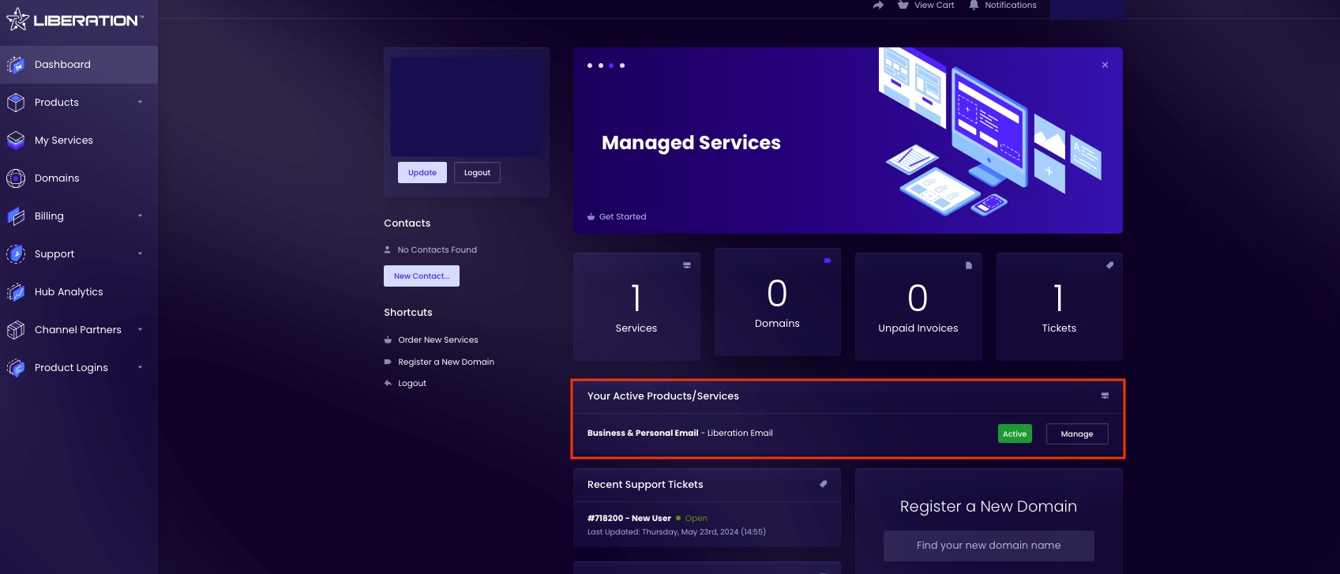Screen dimensions: 1340x574
Task: Open the Dashboard sidebar icon
Action: point(16,65)
